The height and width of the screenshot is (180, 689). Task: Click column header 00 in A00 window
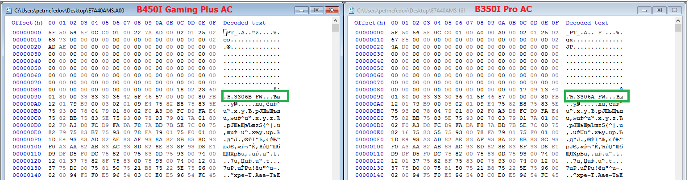click(52, 23)
